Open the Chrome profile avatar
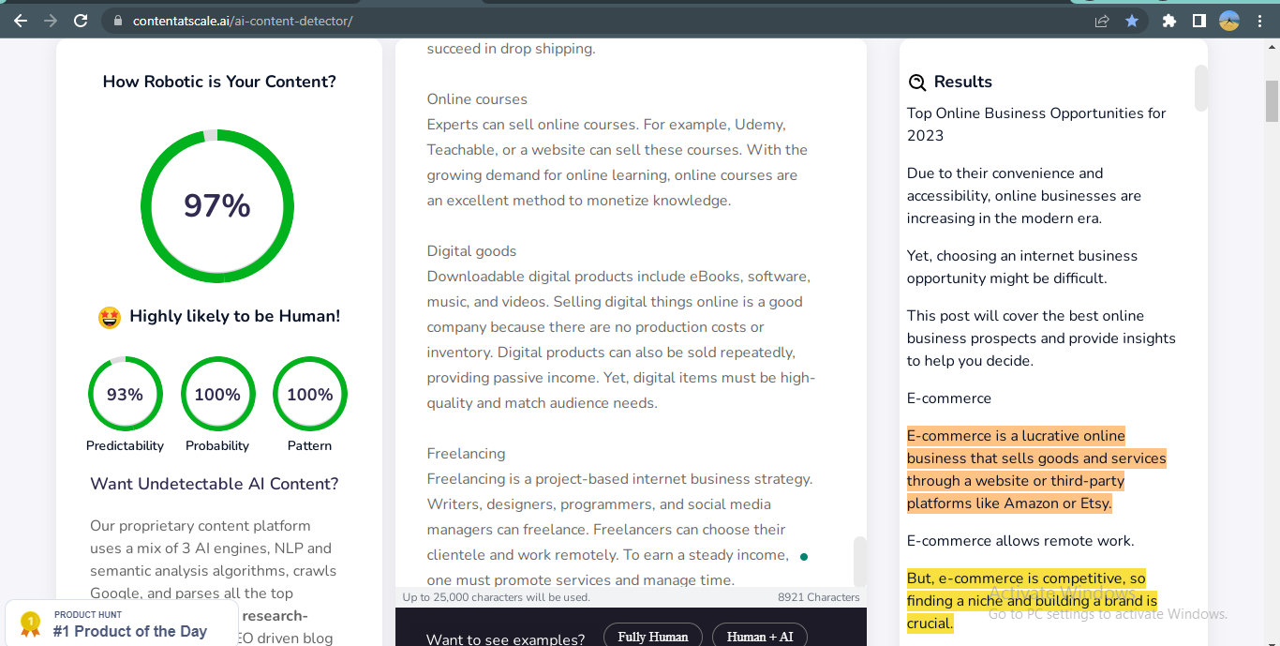The width and height of the screenshot is (1280, 646). click(x=1229, y=21)
